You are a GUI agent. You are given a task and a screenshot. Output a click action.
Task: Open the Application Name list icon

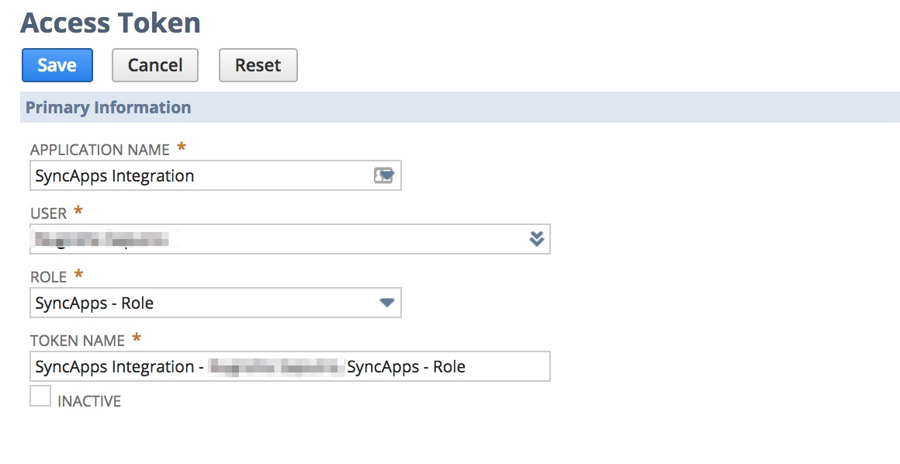(384, 175)
